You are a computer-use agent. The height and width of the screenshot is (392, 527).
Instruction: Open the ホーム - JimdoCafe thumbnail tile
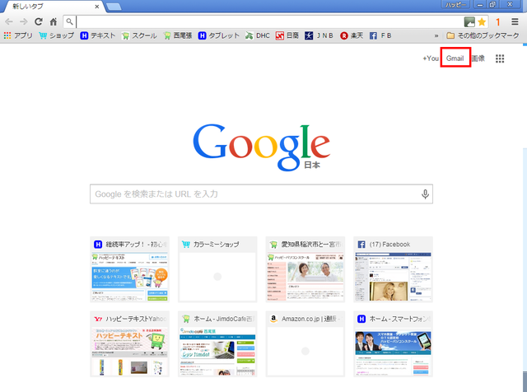click(x=217, y=344)
